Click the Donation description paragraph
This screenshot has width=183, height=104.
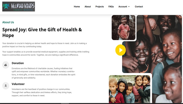click(43, 73)
